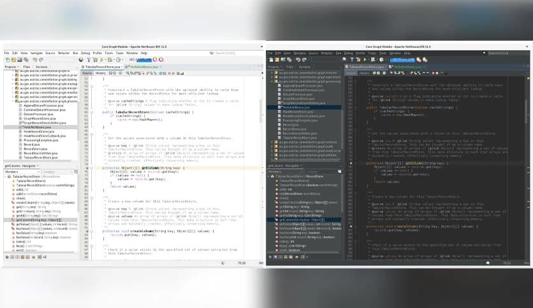Switch to TabularRecordStore.java tab in dark editor
The image size is (533, 308).
pos(366,67)
